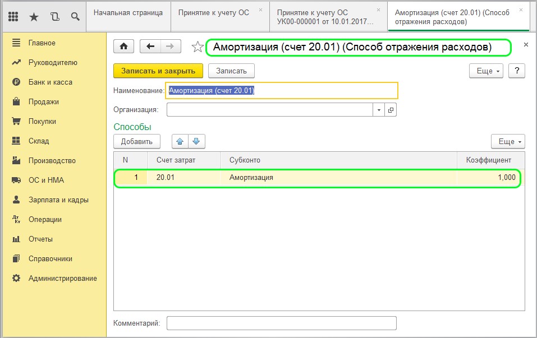Screen dimensions: 537x338
Task: Click Записать и закрыть button
Action: (x=158, y=71)
